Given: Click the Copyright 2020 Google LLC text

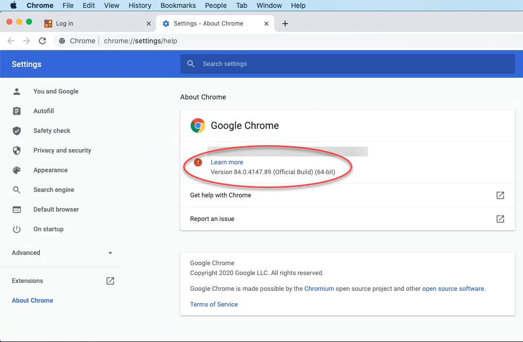Looking at the screenshot, I should (257, 273).
